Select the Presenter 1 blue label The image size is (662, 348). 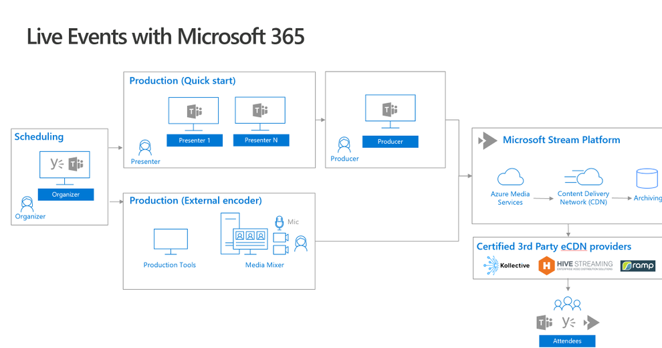click(195, 141)
